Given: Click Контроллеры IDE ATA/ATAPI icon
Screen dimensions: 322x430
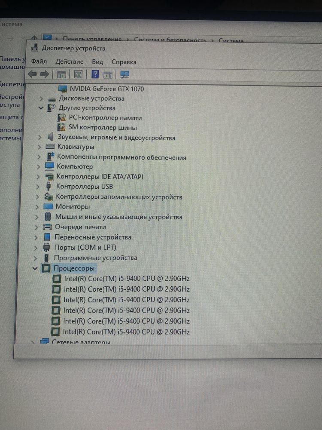Looking at the screenshot, I should coord(49,176).
